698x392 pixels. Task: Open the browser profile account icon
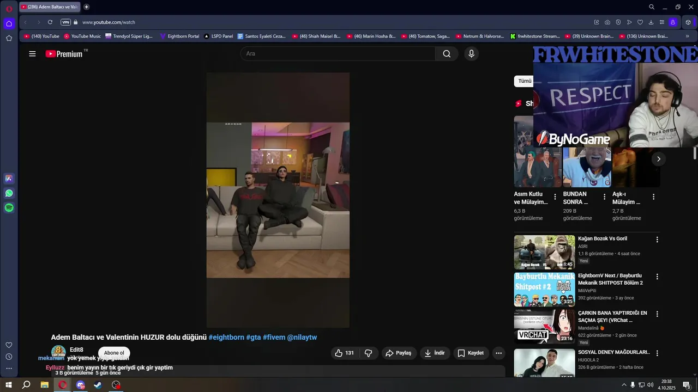point(673,22)
